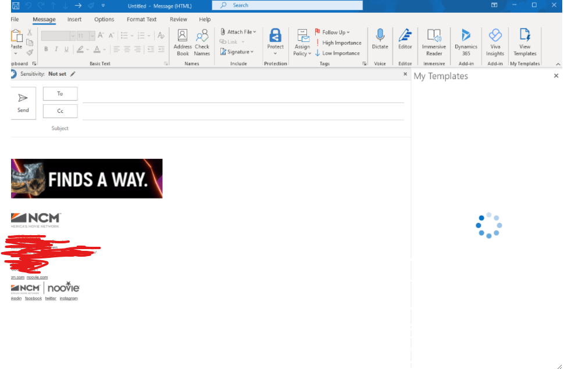Switch to the Review tab
This screenshot has width=564, height=369.
179,19
